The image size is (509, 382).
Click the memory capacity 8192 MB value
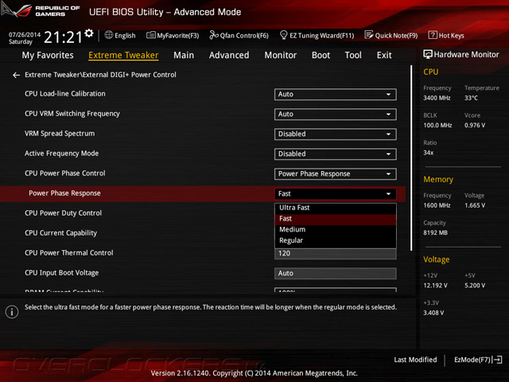(x=435, y=233)
